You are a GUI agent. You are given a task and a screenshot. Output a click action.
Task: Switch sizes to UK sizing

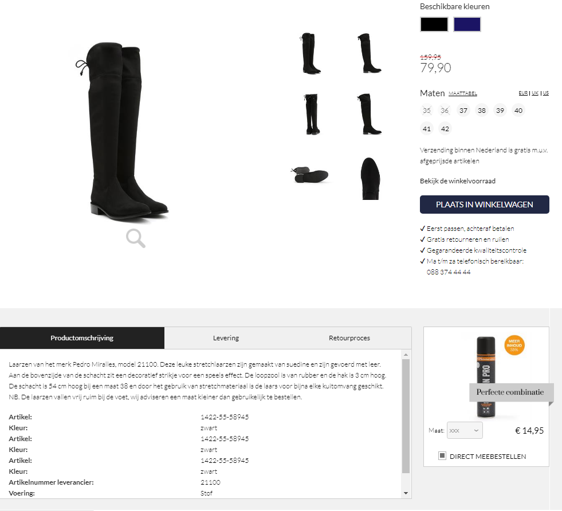tap(535, 93)
